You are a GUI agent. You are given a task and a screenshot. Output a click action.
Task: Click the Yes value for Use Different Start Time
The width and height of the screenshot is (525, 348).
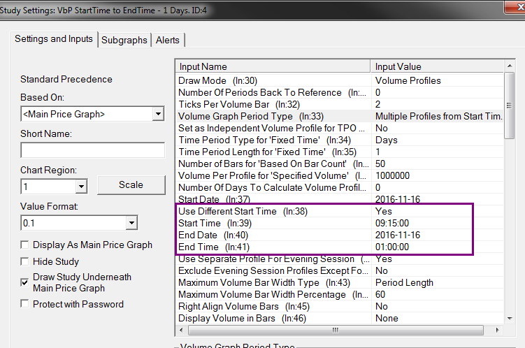pos(438,211)
